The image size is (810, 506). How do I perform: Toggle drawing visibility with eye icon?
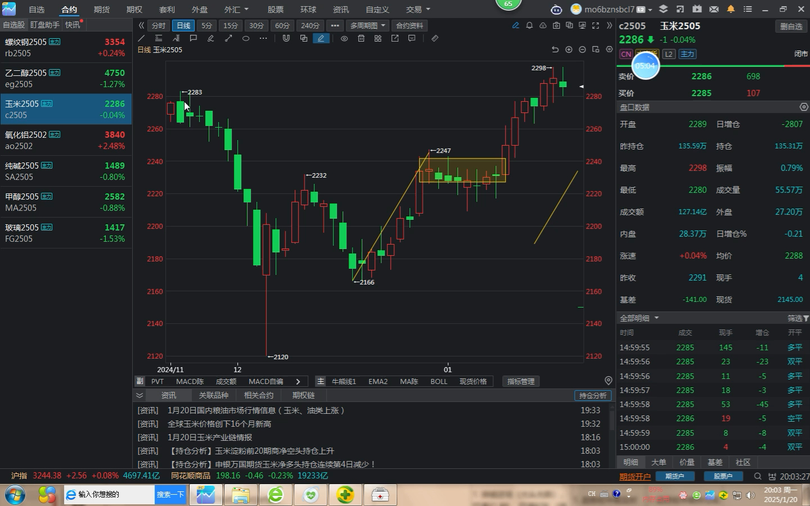pos(344,38)
